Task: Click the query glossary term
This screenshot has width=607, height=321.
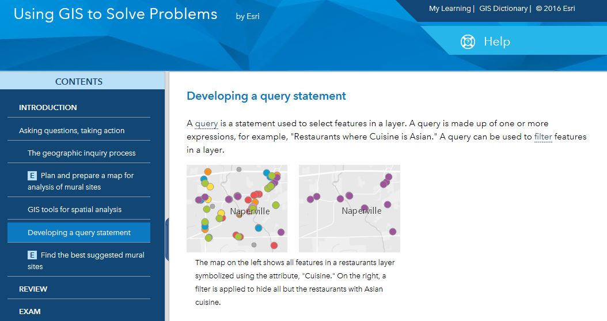Action: click(206, 123)
